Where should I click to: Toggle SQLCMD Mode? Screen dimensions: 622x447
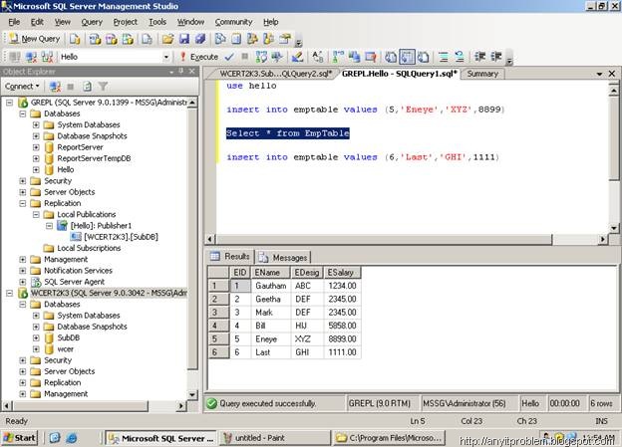click(371, 57)
